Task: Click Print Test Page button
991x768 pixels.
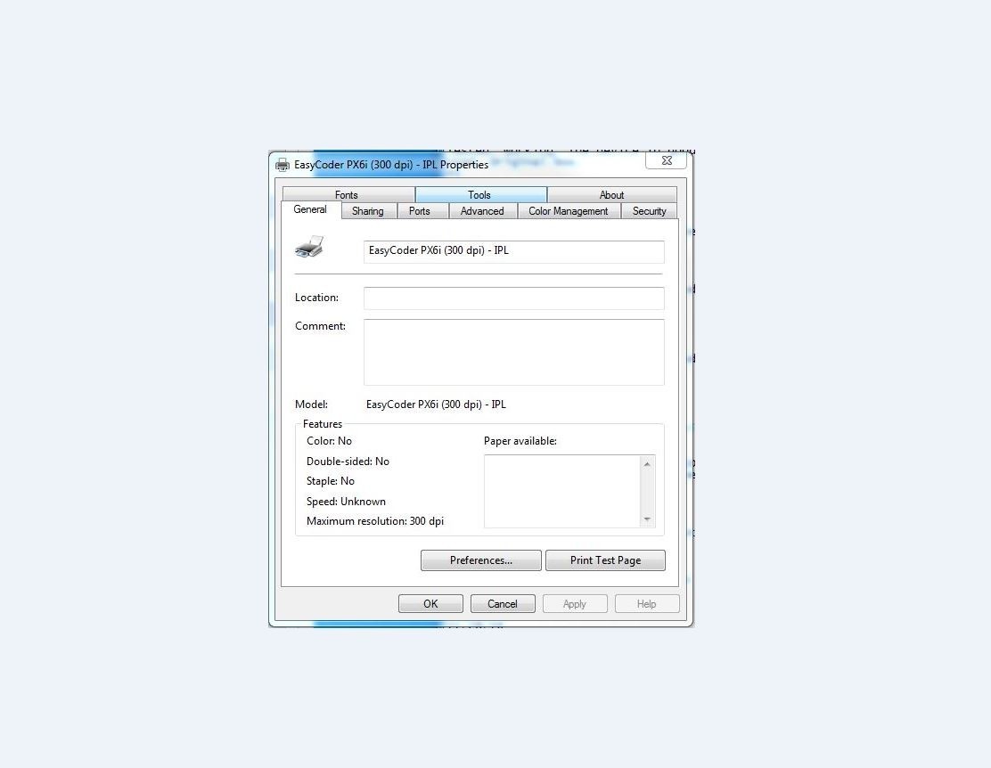Action: tap(605, 560)
